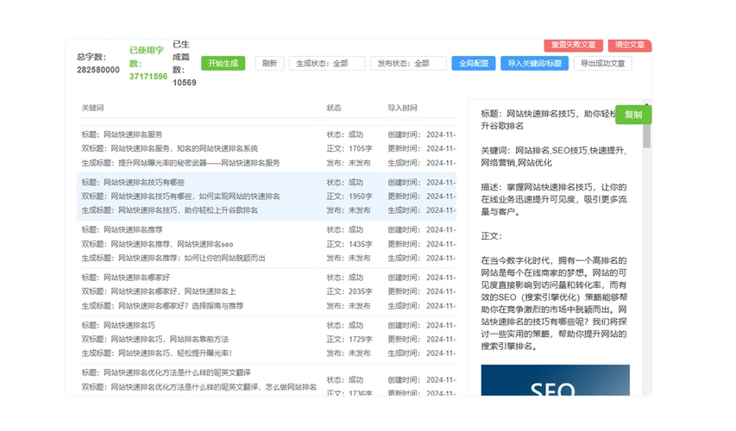Click the 导入时间 column header
Screen dimensions: 736x431
[x=402, y=108]
